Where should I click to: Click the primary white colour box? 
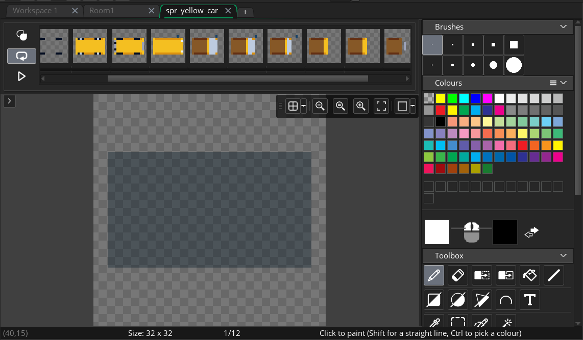(x=437, y=232)
